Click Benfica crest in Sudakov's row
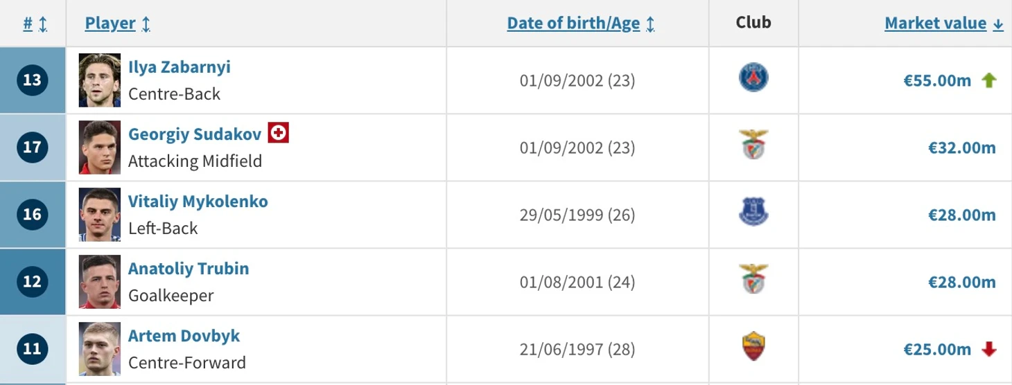This screenshot has height=385, width=1012. pyautogui.click(x=753, y=145)
